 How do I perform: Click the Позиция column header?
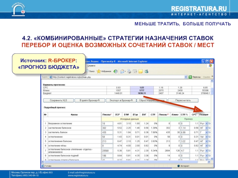[204, 115]
